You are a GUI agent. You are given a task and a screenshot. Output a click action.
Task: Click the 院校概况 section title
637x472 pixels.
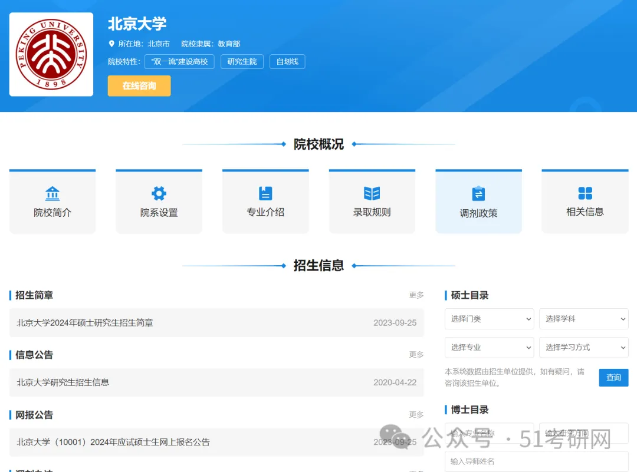(x=318, y=144)
